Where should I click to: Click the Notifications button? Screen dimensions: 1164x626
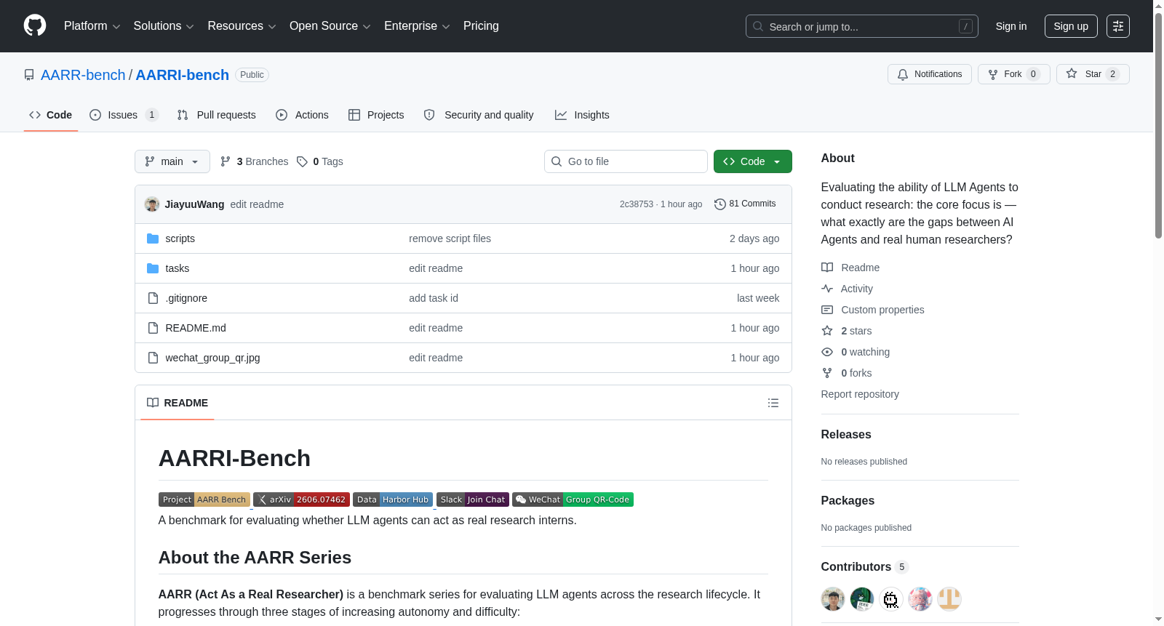pyautogui.click(x=930, y=74)
